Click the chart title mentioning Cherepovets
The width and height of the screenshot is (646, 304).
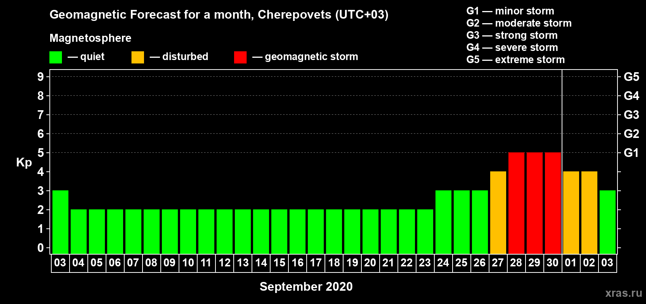[219, 15]
